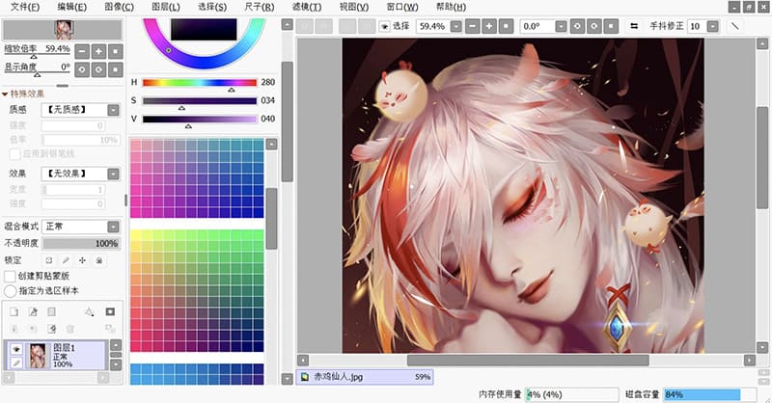
Task: Open the 效果 effect dropdown
Action: (x=114, y=174)
